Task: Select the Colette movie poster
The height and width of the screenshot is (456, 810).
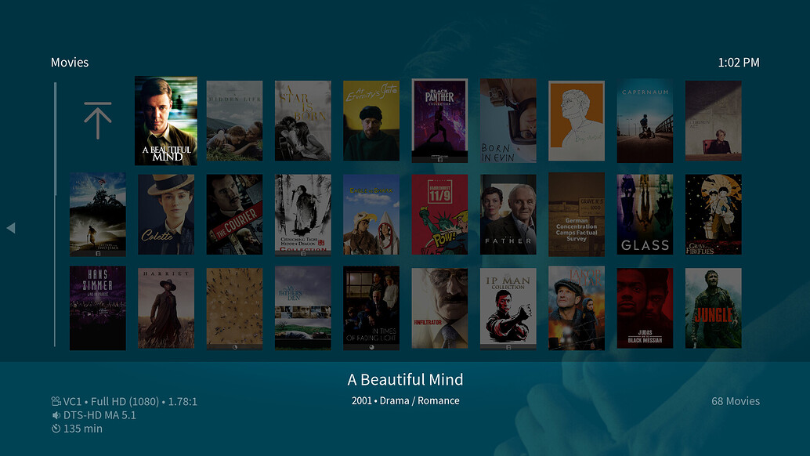Action: click(166, 214)
